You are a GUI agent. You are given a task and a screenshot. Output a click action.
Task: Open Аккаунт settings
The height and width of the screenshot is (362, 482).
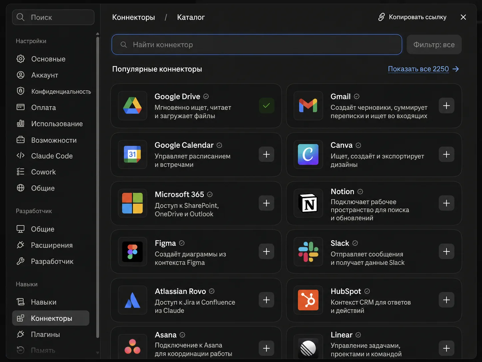coord(51,75)
